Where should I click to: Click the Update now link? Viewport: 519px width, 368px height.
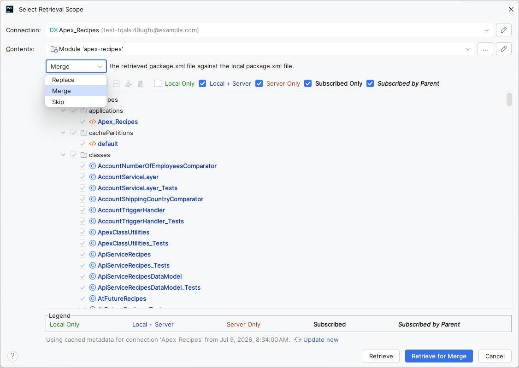tap(321, 339)
